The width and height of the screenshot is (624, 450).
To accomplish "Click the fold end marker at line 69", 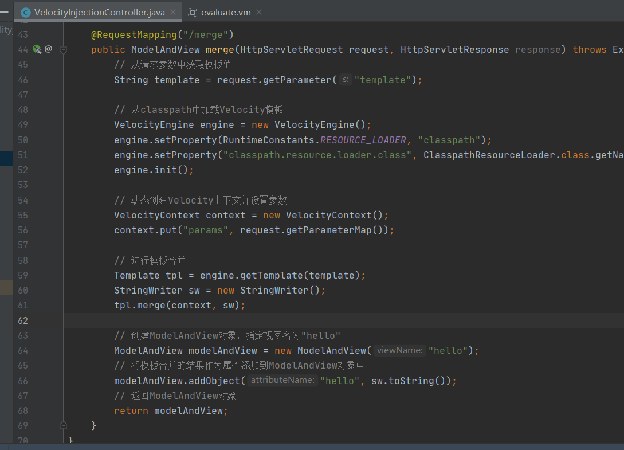I will (x=64, y=425).
